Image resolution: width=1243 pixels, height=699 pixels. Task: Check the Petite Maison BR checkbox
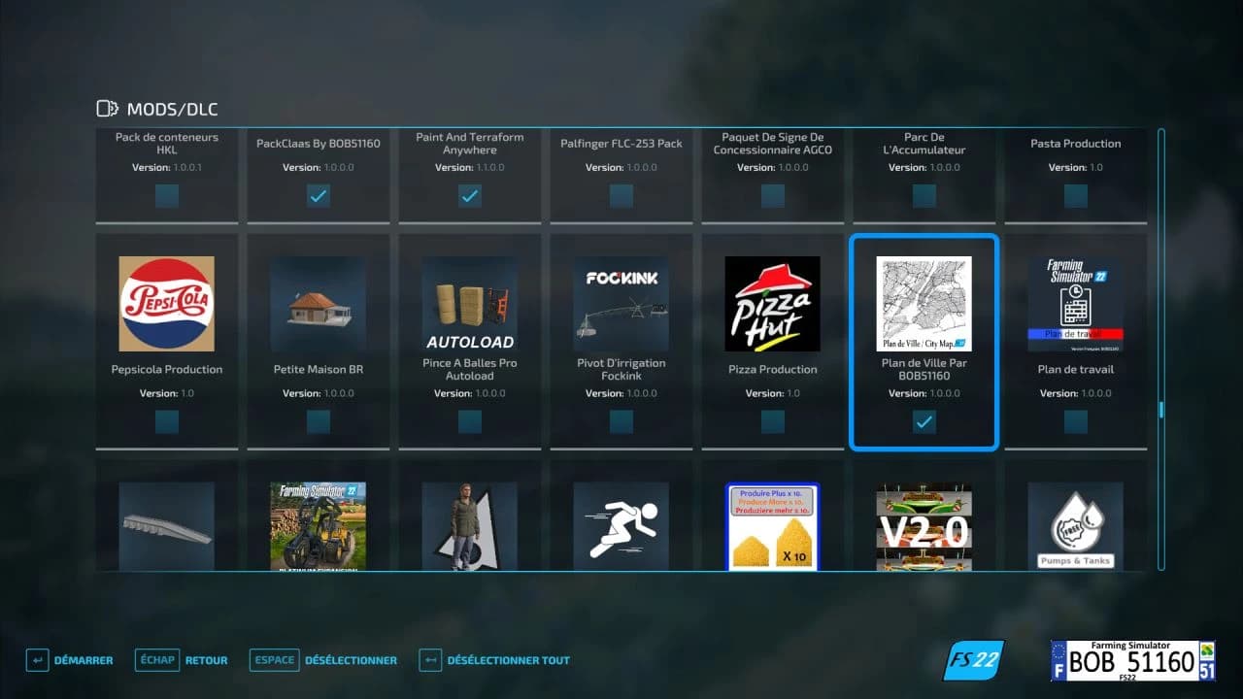click(319, 421)
